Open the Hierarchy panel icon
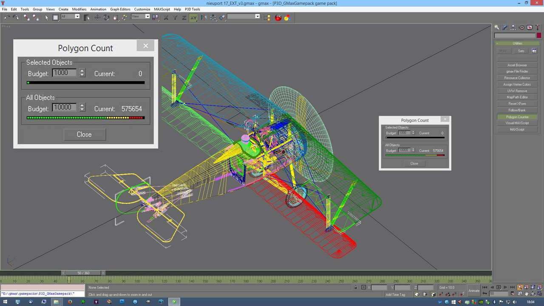This screenshot has height=306, width=544. (x=513, y=27)
